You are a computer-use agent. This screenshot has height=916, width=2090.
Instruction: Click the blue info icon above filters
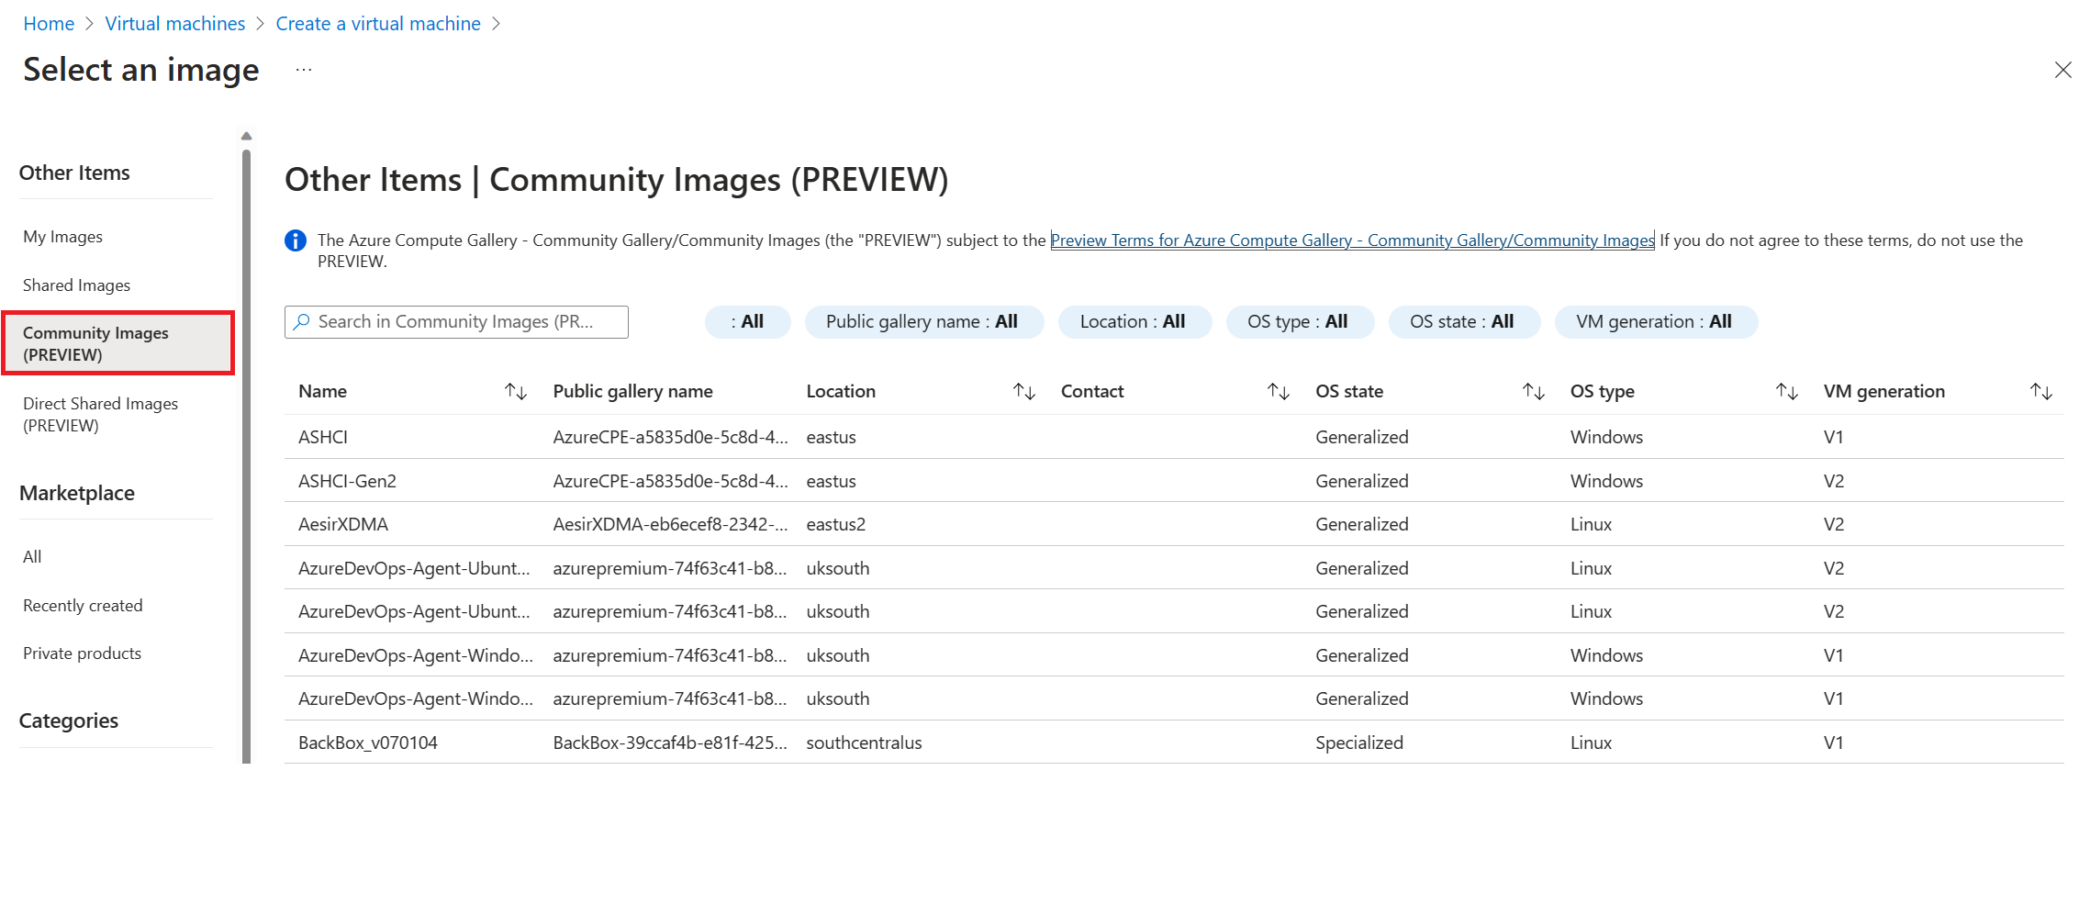coord(295,240)
